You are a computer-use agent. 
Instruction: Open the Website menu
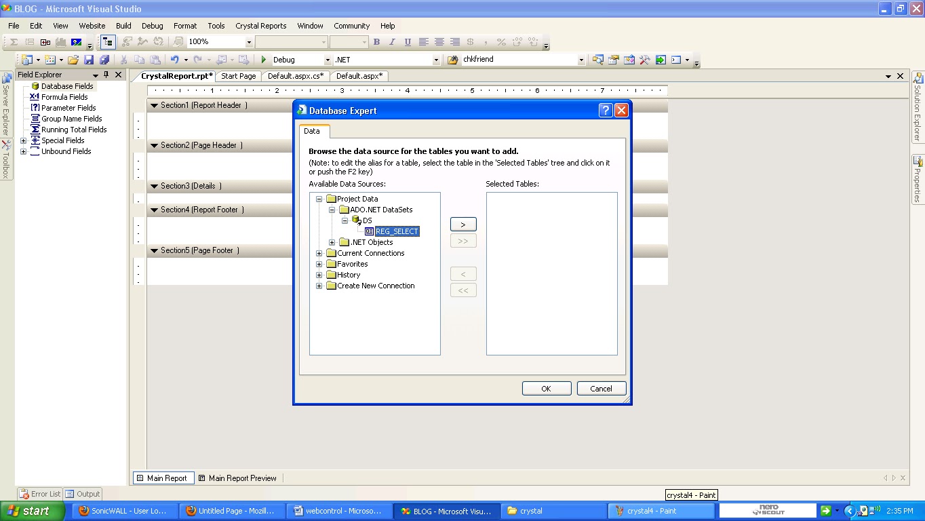[x=92, y=26]
